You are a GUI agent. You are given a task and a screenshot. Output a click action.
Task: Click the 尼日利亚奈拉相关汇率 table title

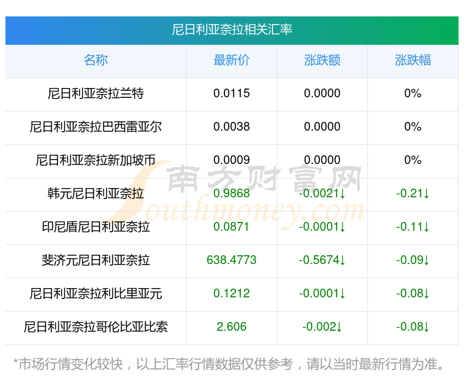tap(232, 30)
